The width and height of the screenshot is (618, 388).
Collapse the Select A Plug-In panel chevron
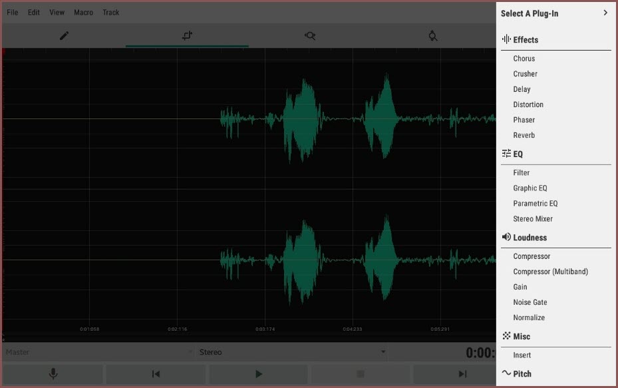(605, 13)
